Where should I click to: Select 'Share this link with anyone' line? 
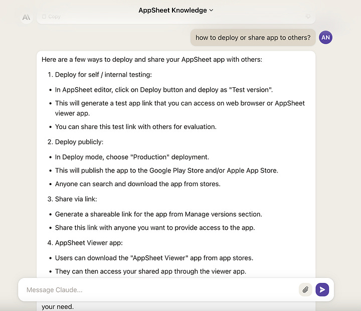155,228
